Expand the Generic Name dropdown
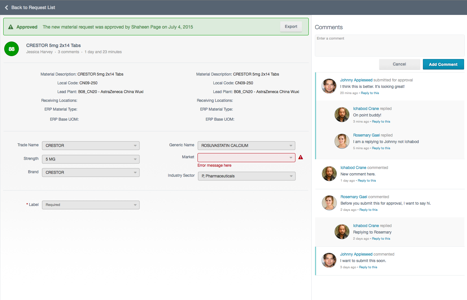The image size is (467, 300). [x=246, y=146]
